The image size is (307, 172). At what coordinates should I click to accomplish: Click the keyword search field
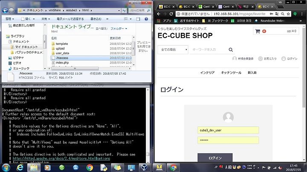[x=209, y=50]
